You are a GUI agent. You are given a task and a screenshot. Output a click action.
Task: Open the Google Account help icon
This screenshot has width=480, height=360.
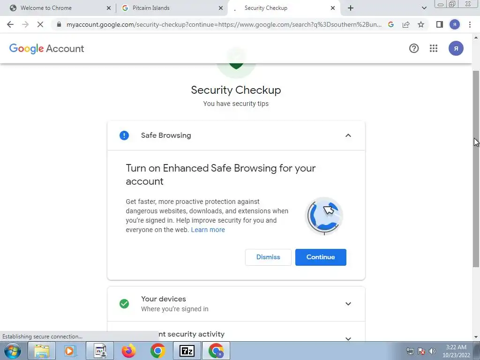click(x=414, y=48)
